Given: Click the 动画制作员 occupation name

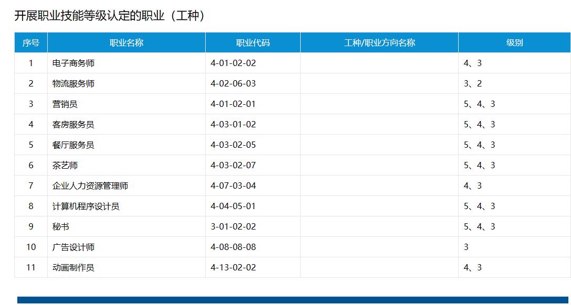Looking at the screenshot, I should tap(73, 268).
